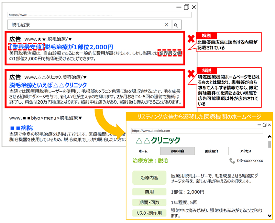The image size is (275, 223).
Task: Click the red X mark beside the first ad
Action: coord(189,39)
